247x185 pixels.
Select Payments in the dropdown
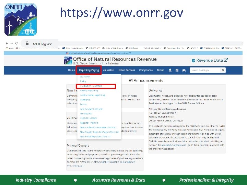click(85, 100)
